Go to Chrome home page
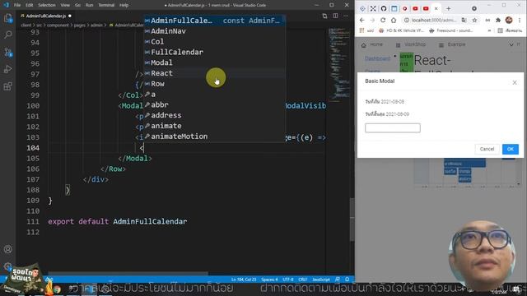 (394, 20)
